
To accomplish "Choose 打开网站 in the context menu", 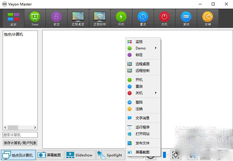I will [143, 134].
